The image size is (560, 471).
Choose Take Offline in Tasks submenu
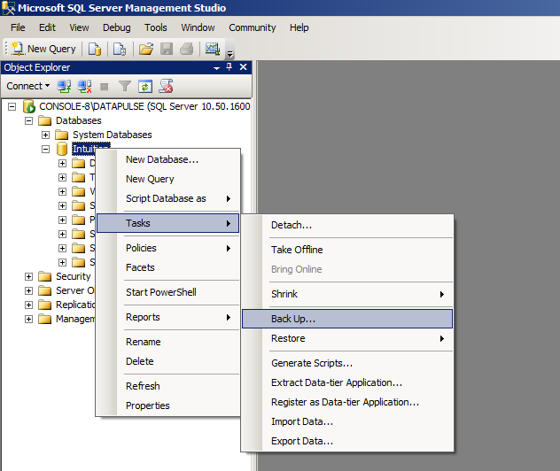347,250
